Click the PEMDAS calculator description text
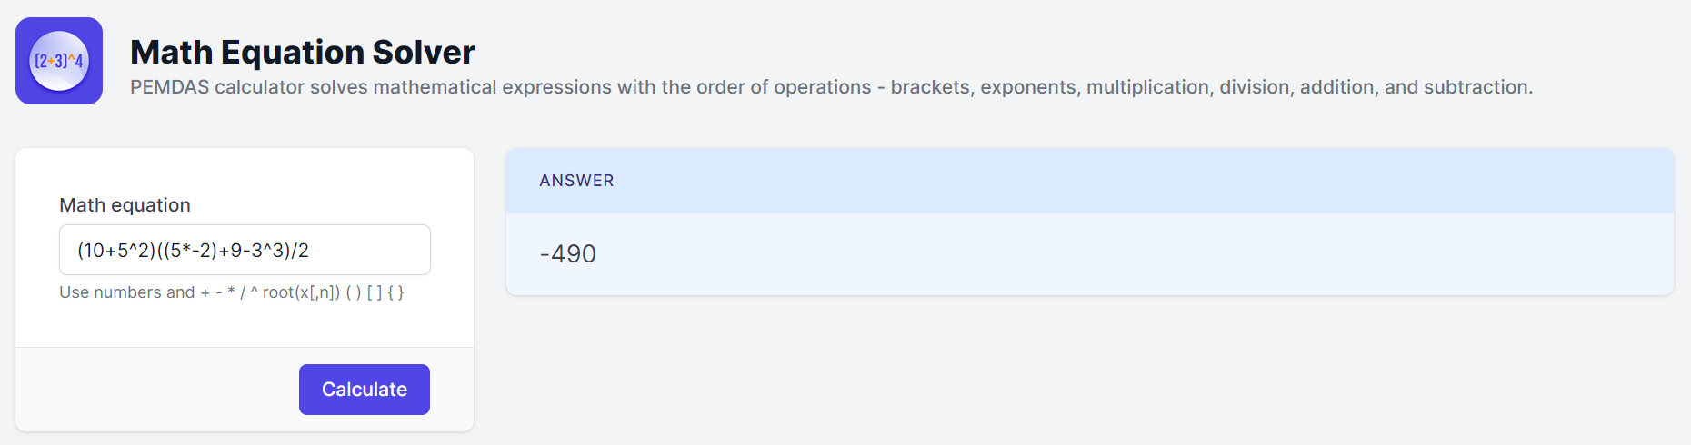 (x=831, y=87)
